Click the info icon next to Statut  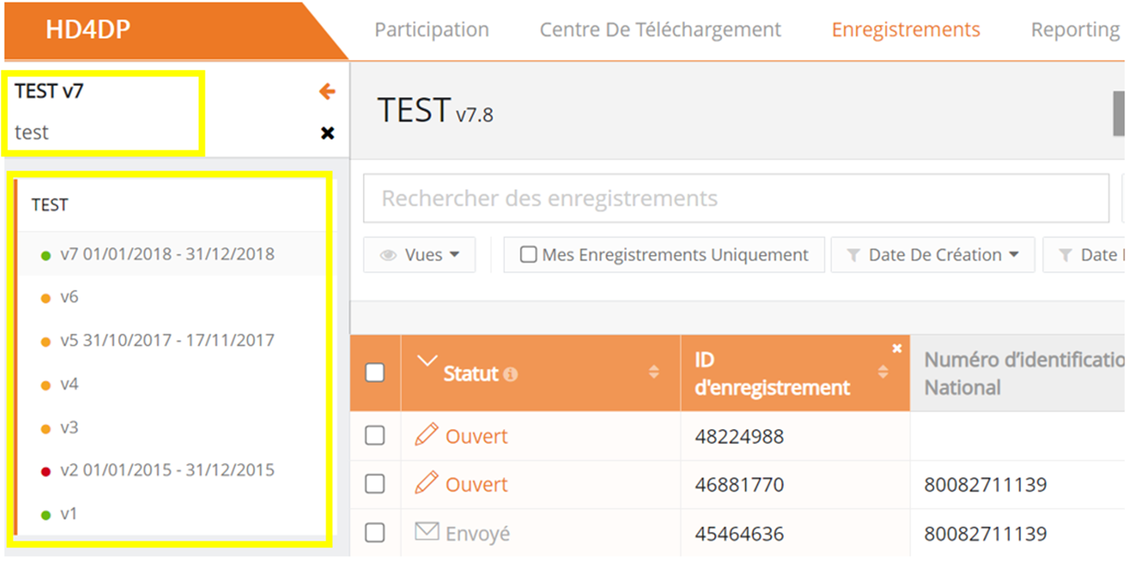click(x=511, y=374)
